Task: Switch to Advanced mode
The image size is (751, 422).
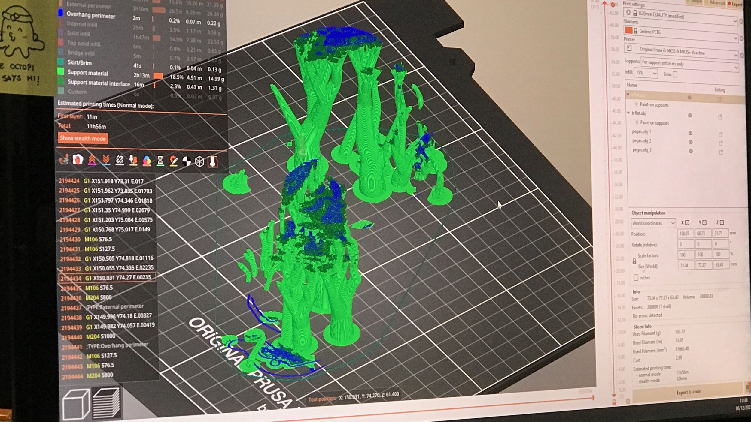Action: click(715, 2)
